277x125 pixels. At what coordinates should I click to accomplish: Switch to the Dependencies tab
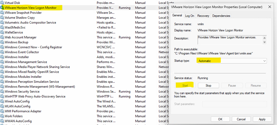[x=221, y=16]
